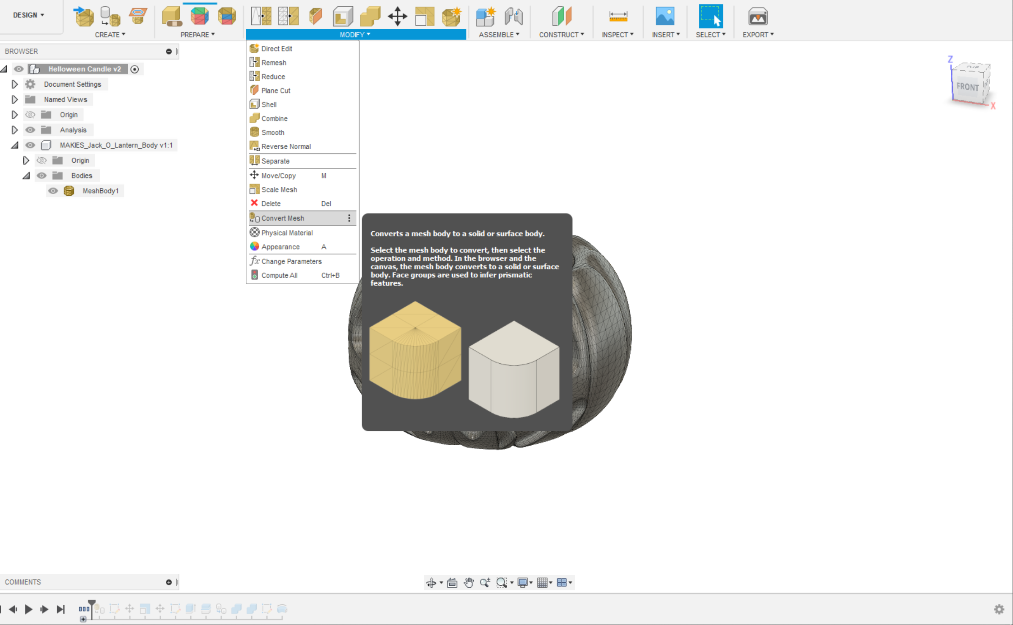Expand the Document Settings tree item

14,84
